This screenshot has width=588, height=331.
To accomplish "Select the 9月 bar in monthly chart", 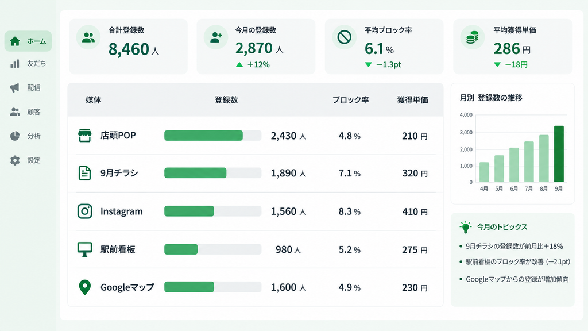I will [559, 154].
